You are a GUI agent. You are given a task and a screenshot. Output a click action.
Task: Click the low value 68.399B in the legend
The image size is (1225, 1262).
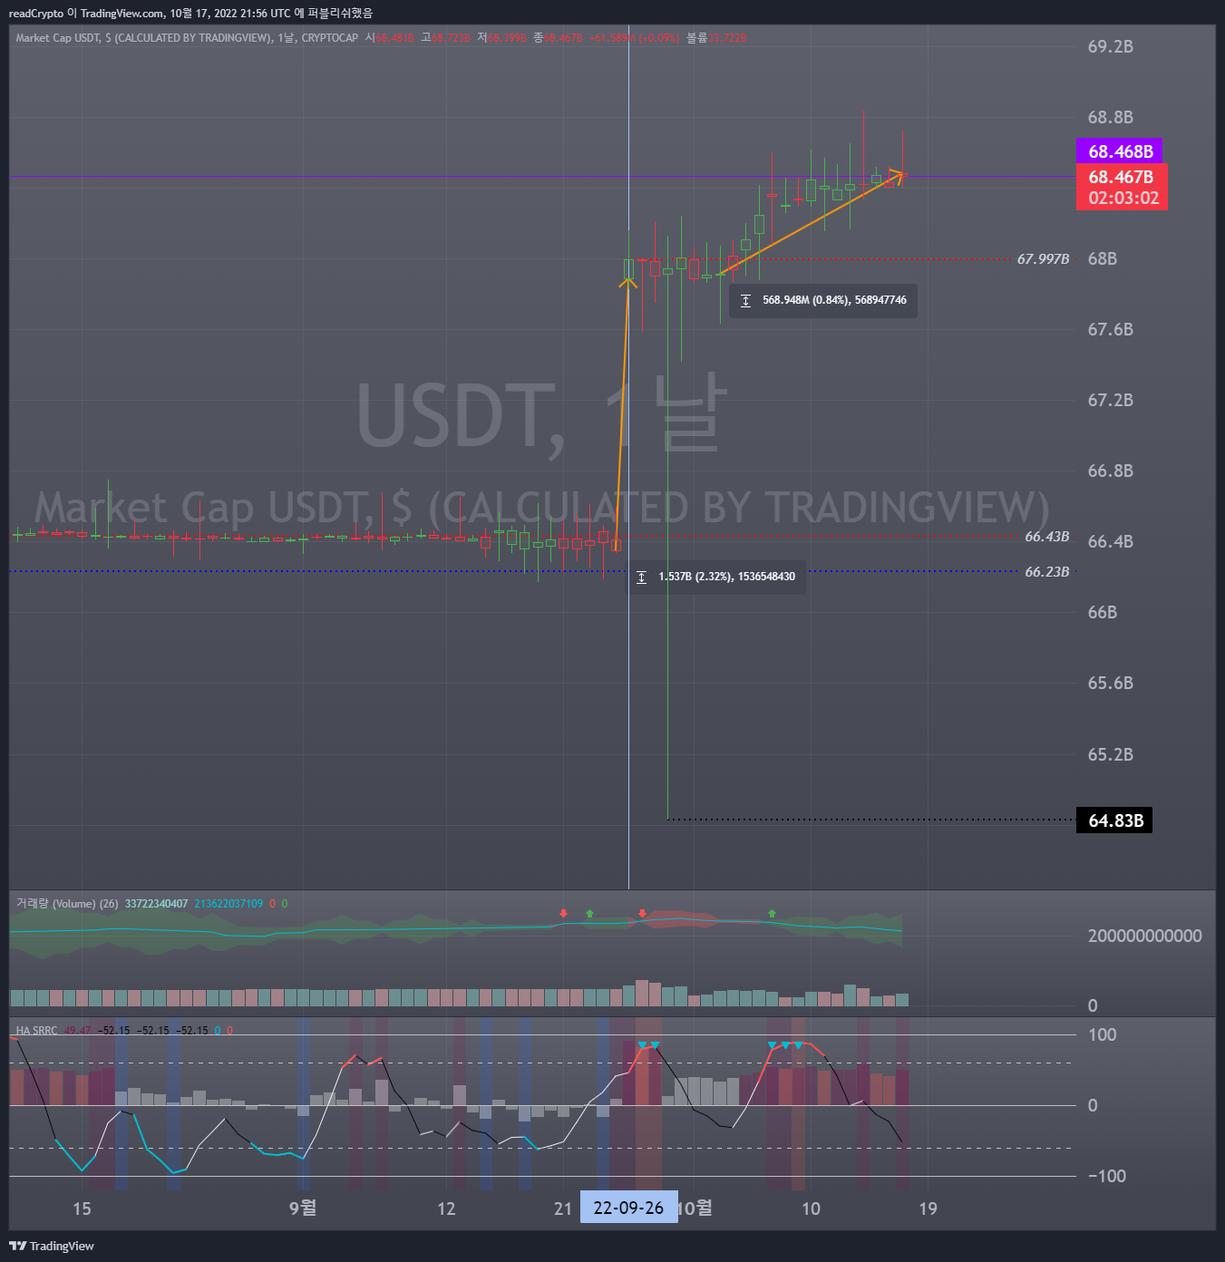(x=507, y=38)
